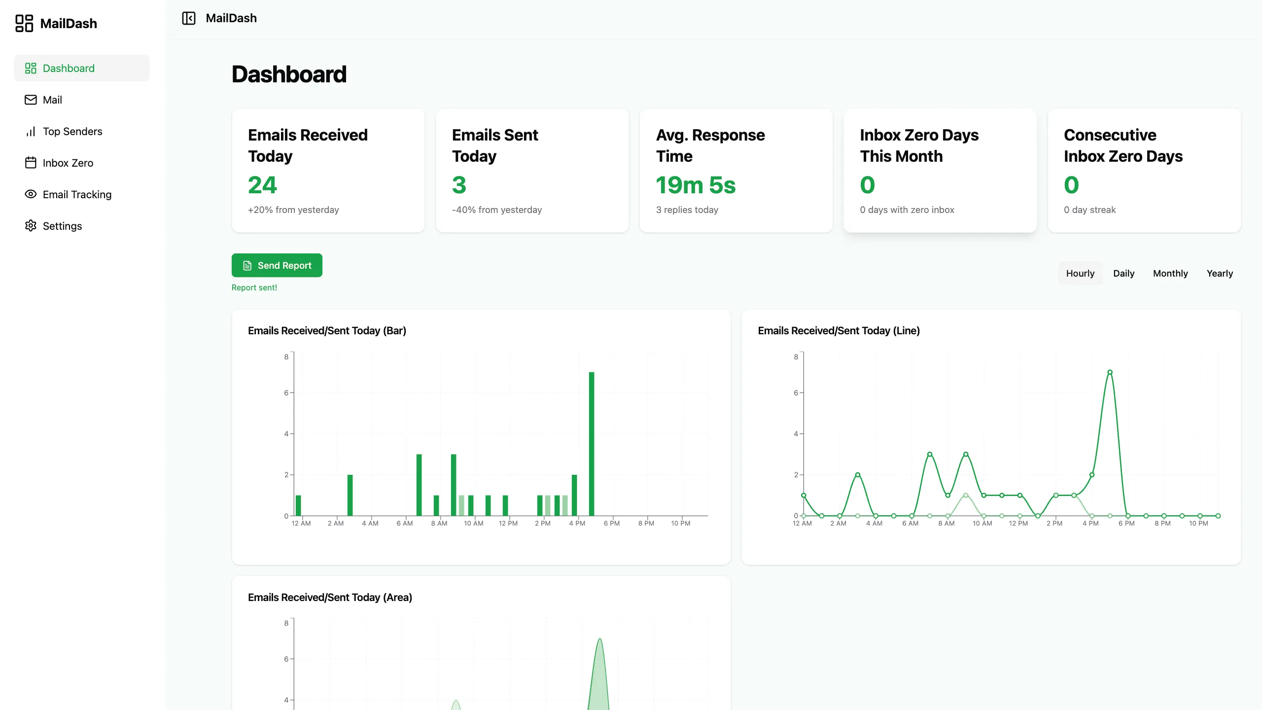Click the Emails Received Today card

328,171
